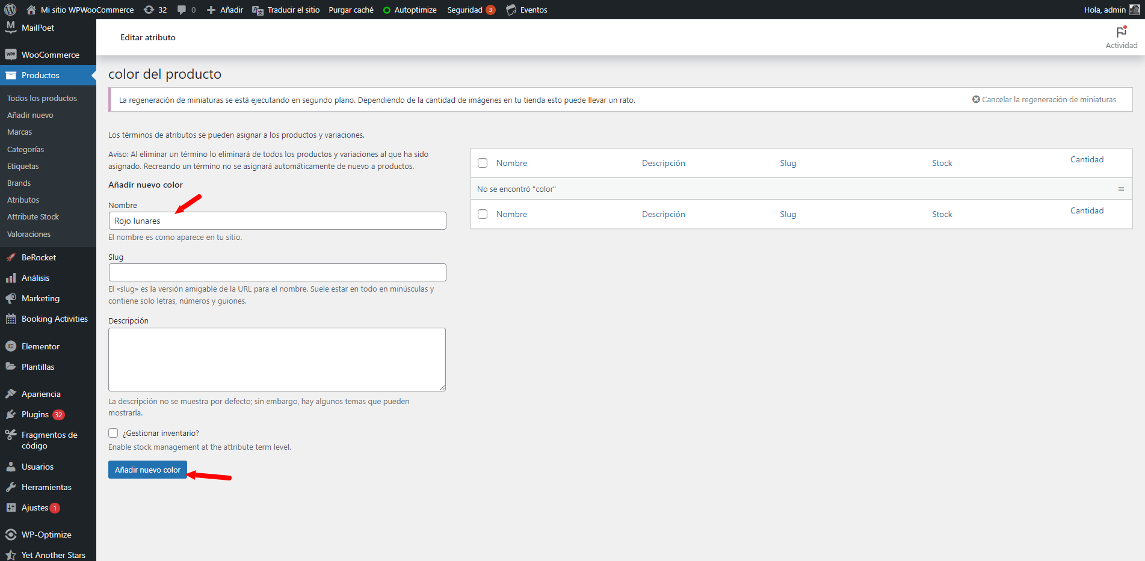
Task: Open the admin avatar picture
Action: coord(1135,10)
